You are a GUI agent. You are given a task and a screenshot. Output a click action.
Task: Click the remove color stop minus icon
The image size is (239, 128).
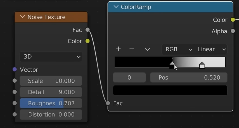coord(132,49)
